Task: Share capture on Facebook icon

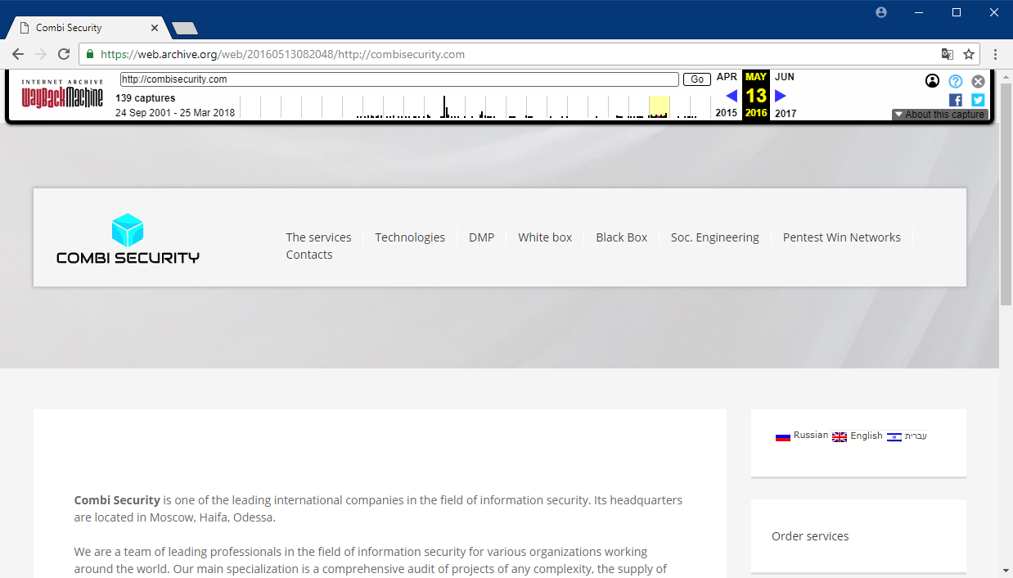Action: 955,100
